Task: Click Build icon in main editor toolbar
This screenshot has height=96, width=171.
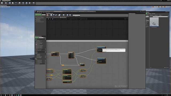Action: click(x=26, y=3)
